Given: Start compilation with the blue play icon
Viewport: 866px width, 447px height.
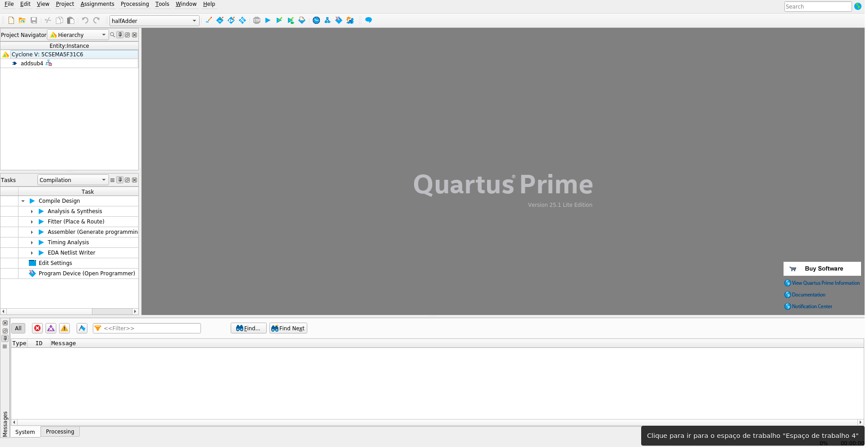Looking at the screenshot, I should point(268,20).
